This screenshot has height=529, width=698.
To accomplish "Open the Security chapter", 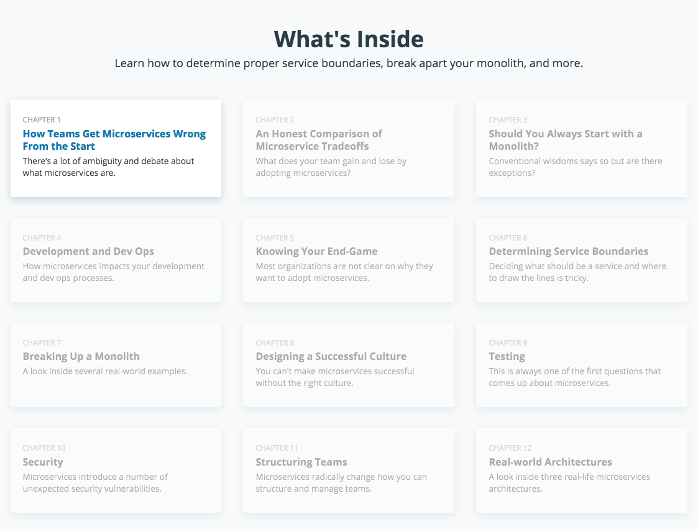I will pos(43,462).
